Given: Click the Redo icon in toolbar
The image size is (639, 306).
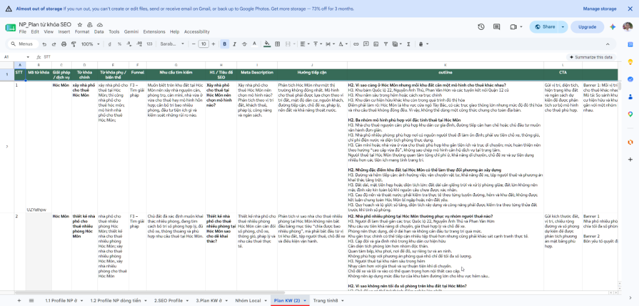Looking at the screenshot, I should coord(54,44).
